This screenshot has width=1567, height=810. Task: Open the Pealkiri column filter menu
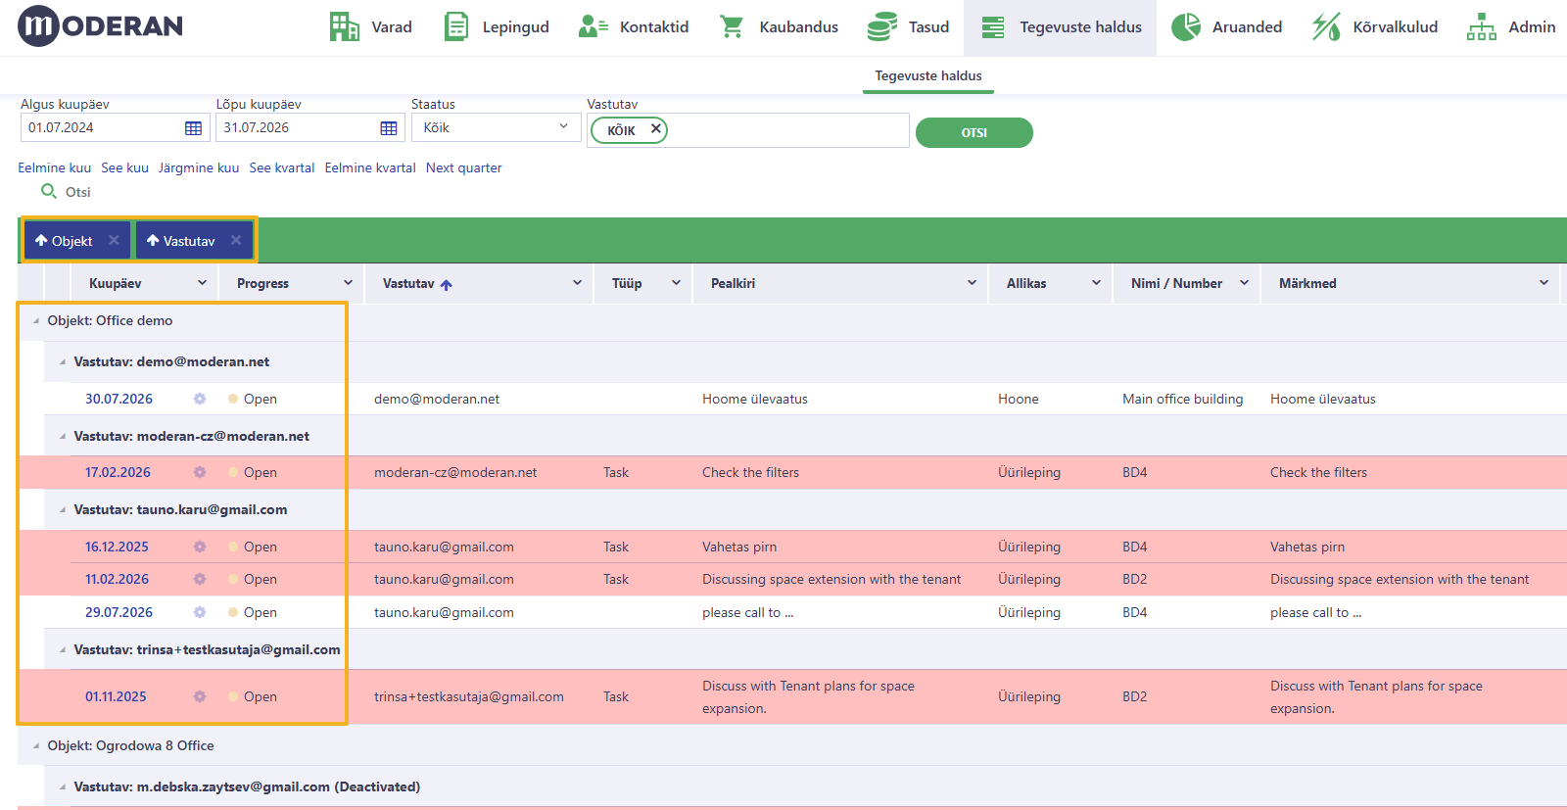tap(972, 283)
